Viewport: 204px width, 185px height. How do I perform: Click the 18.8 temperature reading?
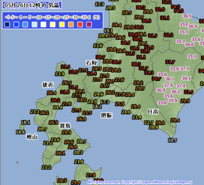point(20,132)
